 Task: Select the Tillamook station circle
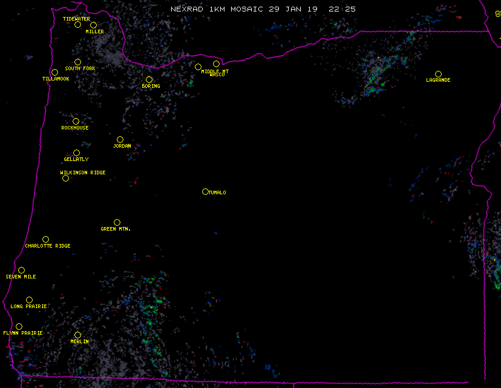pos(54,73)
